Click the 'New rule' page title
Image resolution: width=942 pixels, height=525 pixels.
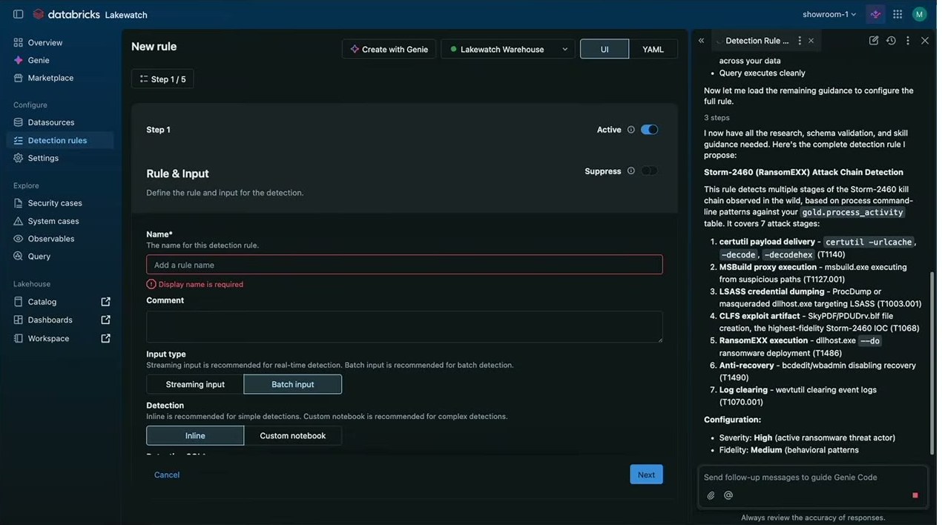pyautogui.click(x=154, y=47)
